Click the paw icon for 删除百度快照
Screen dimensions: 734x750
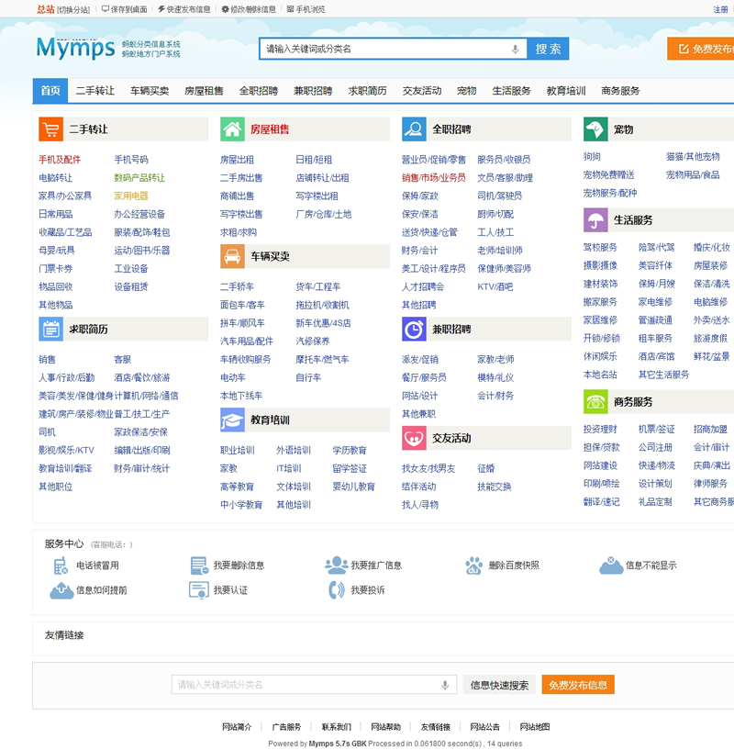pyautogui.click(x=473, y=565)
